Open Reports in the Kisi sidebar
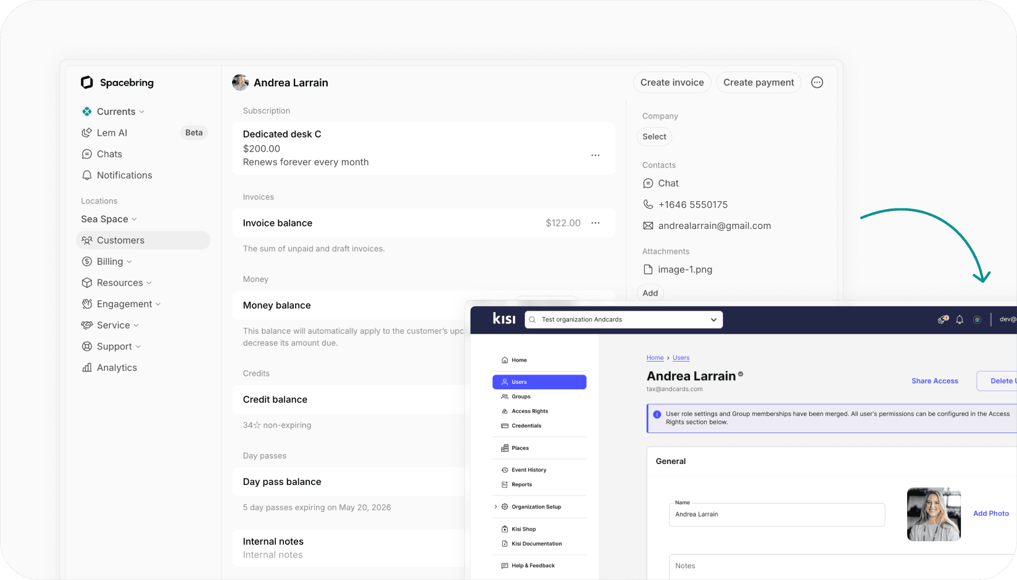This screenshot has width=1017, height=580. pos(517,485)
